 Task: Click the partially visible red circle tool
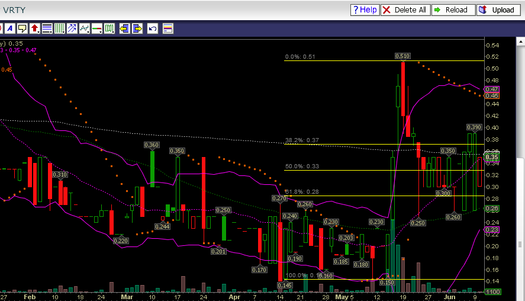(1, 28)
